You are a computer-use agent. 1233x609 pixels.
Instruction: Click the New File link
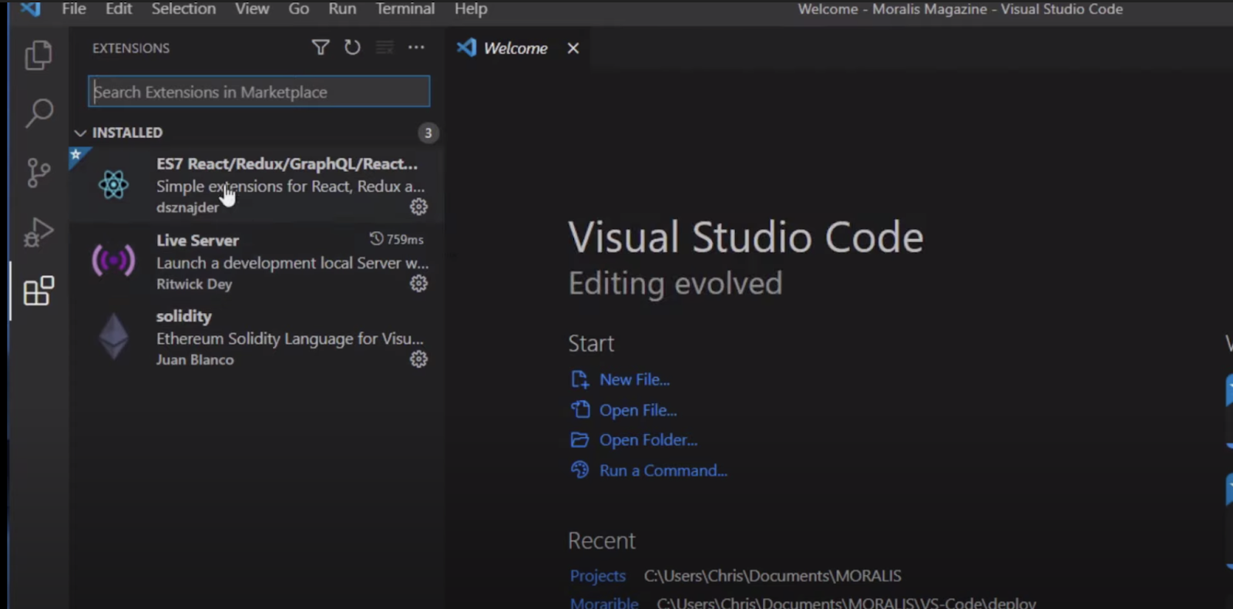point(634,380)
